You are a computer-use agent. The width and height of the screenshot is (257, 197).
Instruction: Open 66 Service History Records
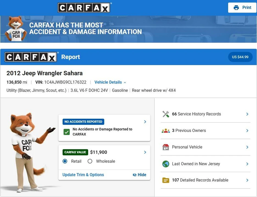coord(205,114)
